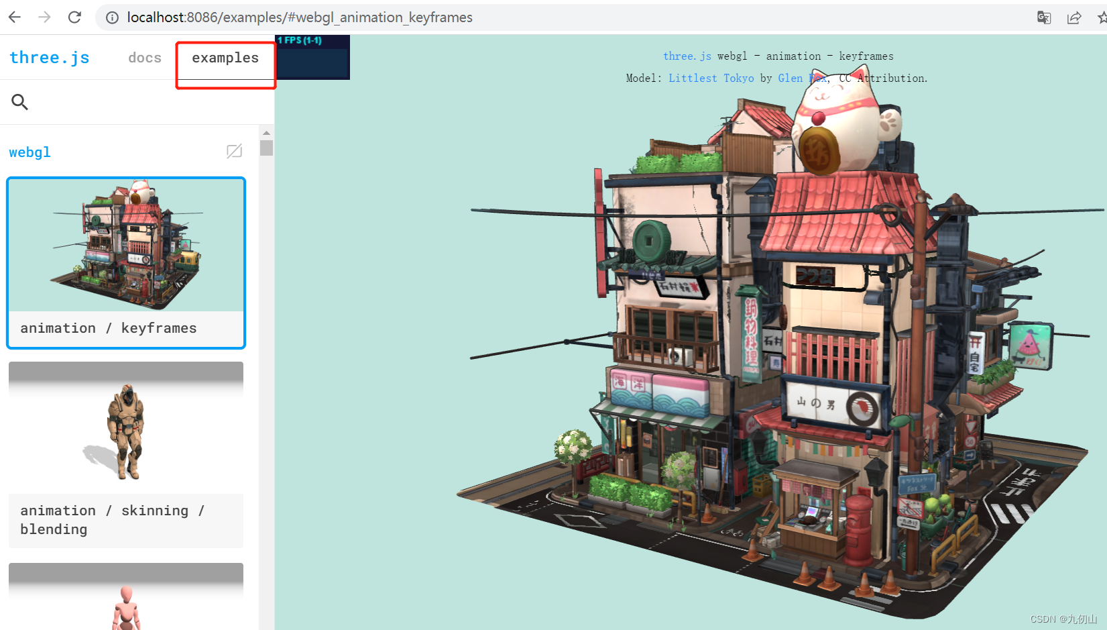Switch to the docs tab
1107x630 pixels.
pos(145,58)
